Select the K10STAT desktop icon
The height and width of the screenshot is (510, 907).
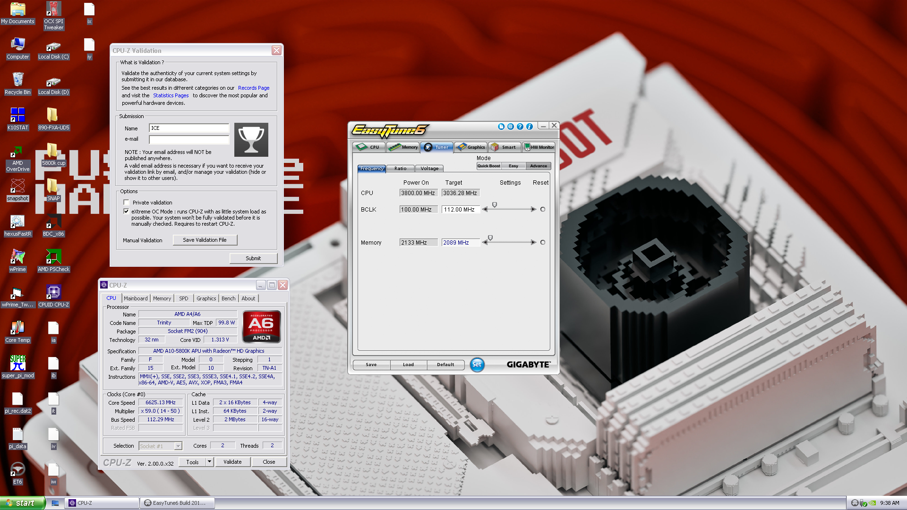coord(17,119)
